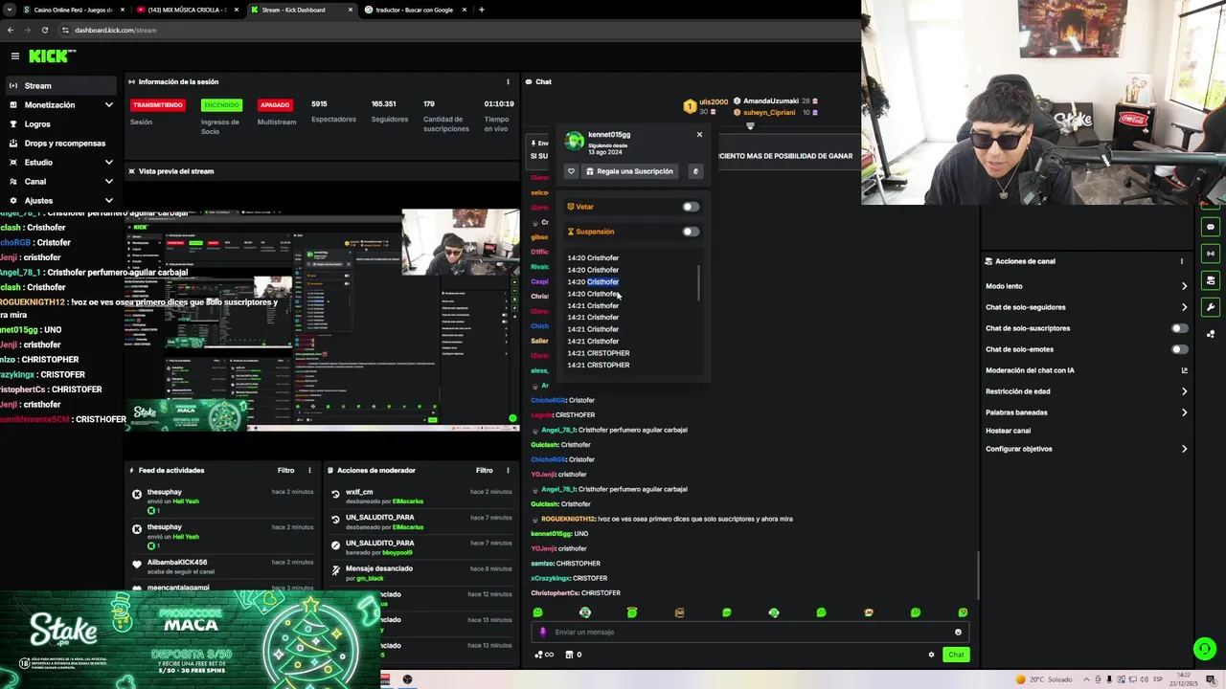Expand Configurar objetivos option
Image resolution: width=1226 pixels, height=689 pixels.
(x=1087, y=449)
